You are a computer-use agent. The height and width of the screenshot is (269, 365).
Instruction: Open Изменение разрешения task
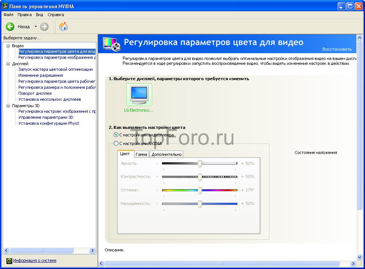pos(40,75)
